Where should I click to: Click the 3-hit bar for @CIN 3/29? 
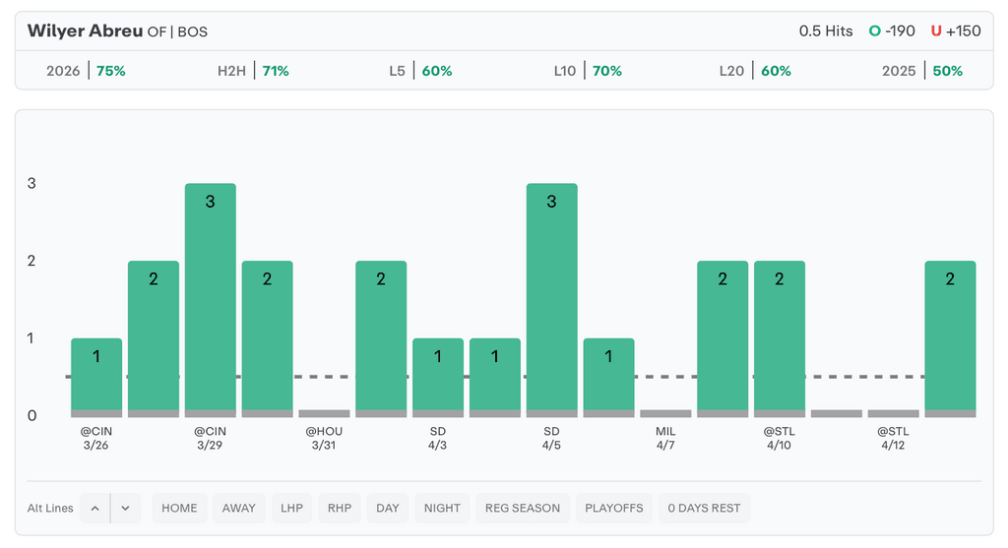211,295
